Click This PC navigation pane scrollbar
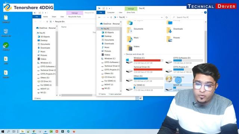 [121, 55]
